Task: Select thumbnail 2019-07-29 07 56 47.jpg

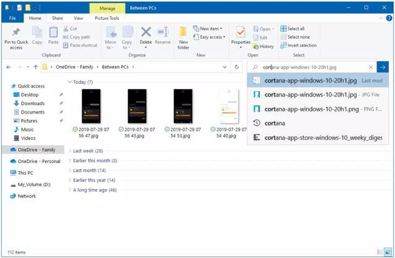Action: point(91,106)
